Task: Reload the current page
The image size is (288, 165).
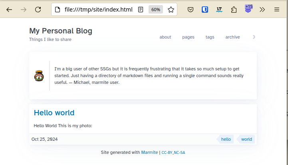Action: (38, 10)
